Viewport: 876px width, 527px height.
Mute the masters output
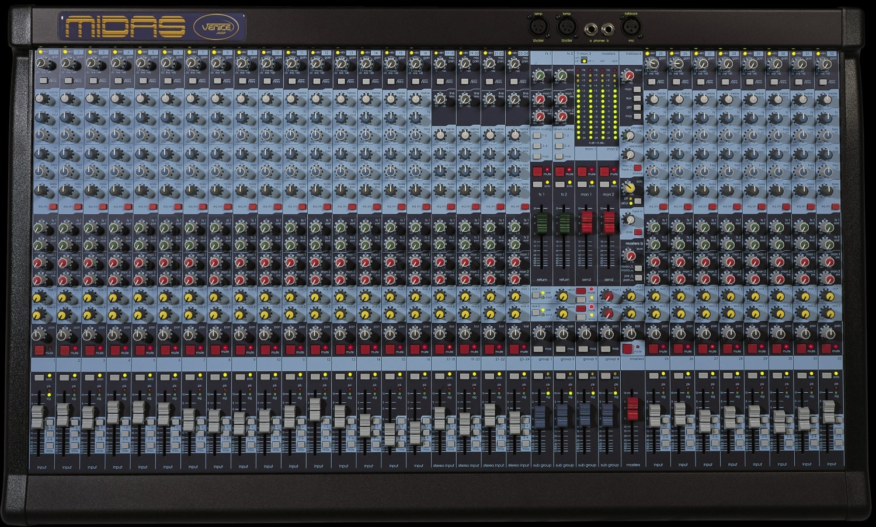(x=628, y=348)
